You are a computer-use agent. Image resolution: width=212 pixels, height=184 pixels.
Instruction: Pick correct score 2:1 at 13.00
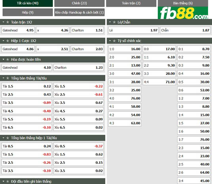(125, 66)
